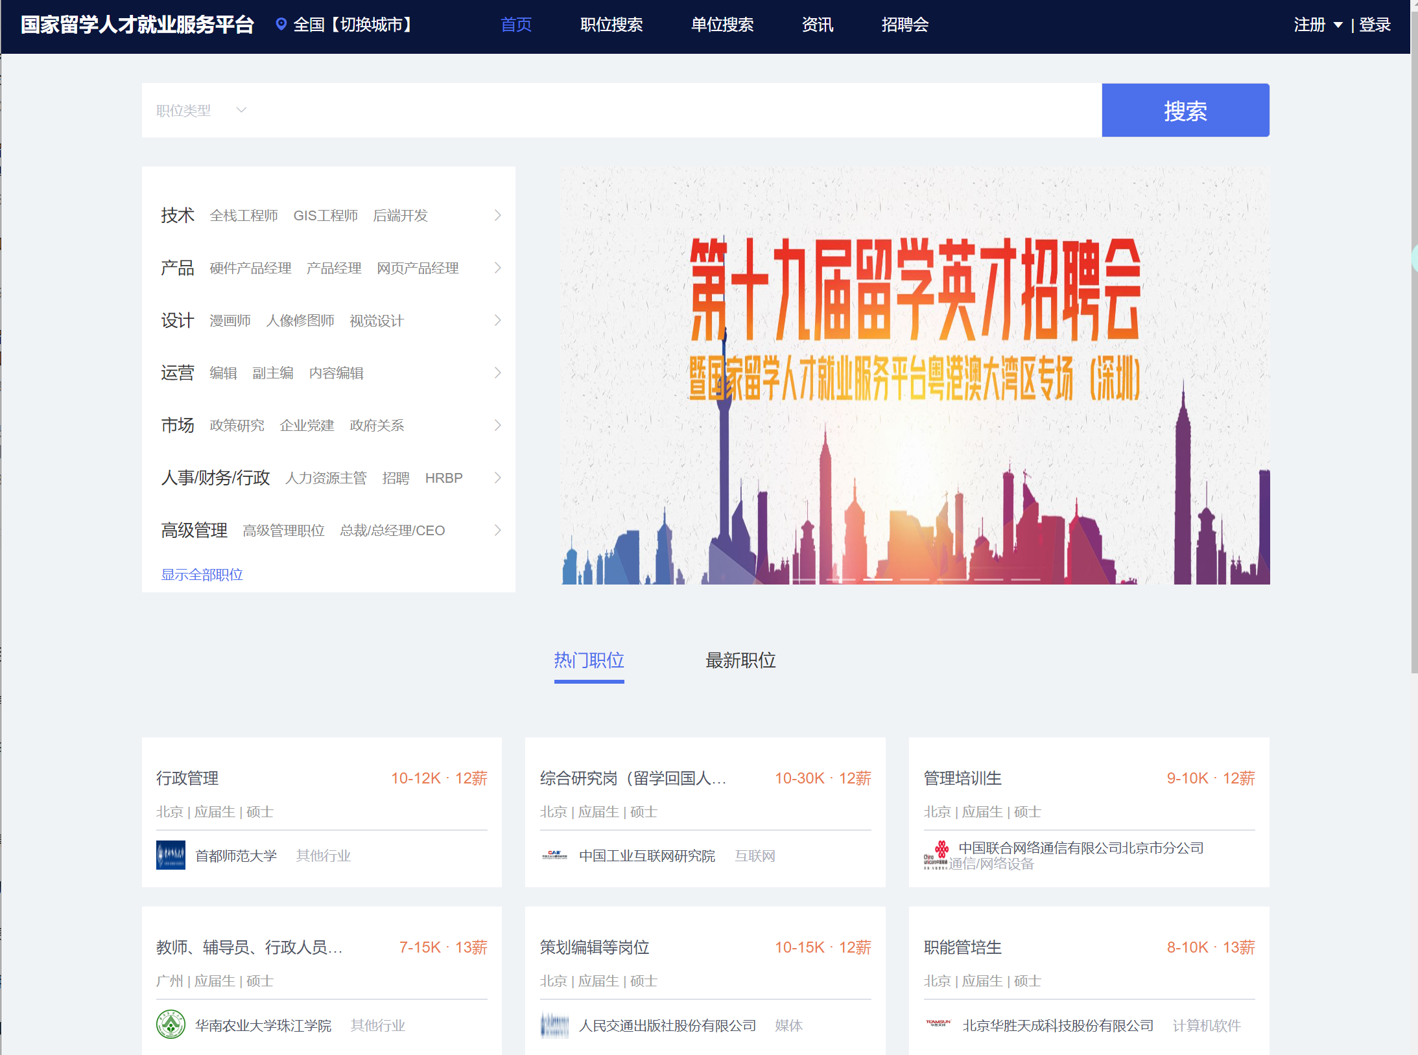
Task: Expand the 高级管理 category chevron
Action: pyautogui.click(x=497, y=530)
